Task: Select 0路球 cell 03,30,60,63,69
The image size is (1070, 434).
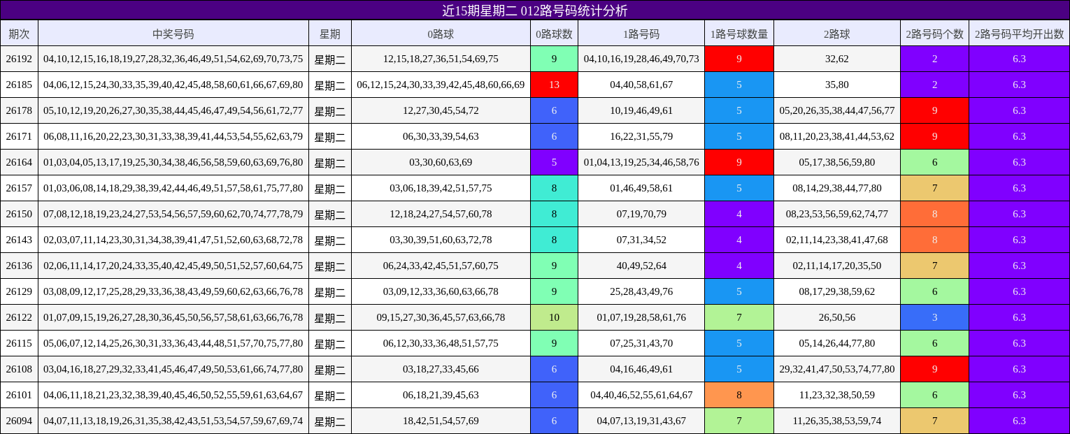Action: (x=441, y=162)
